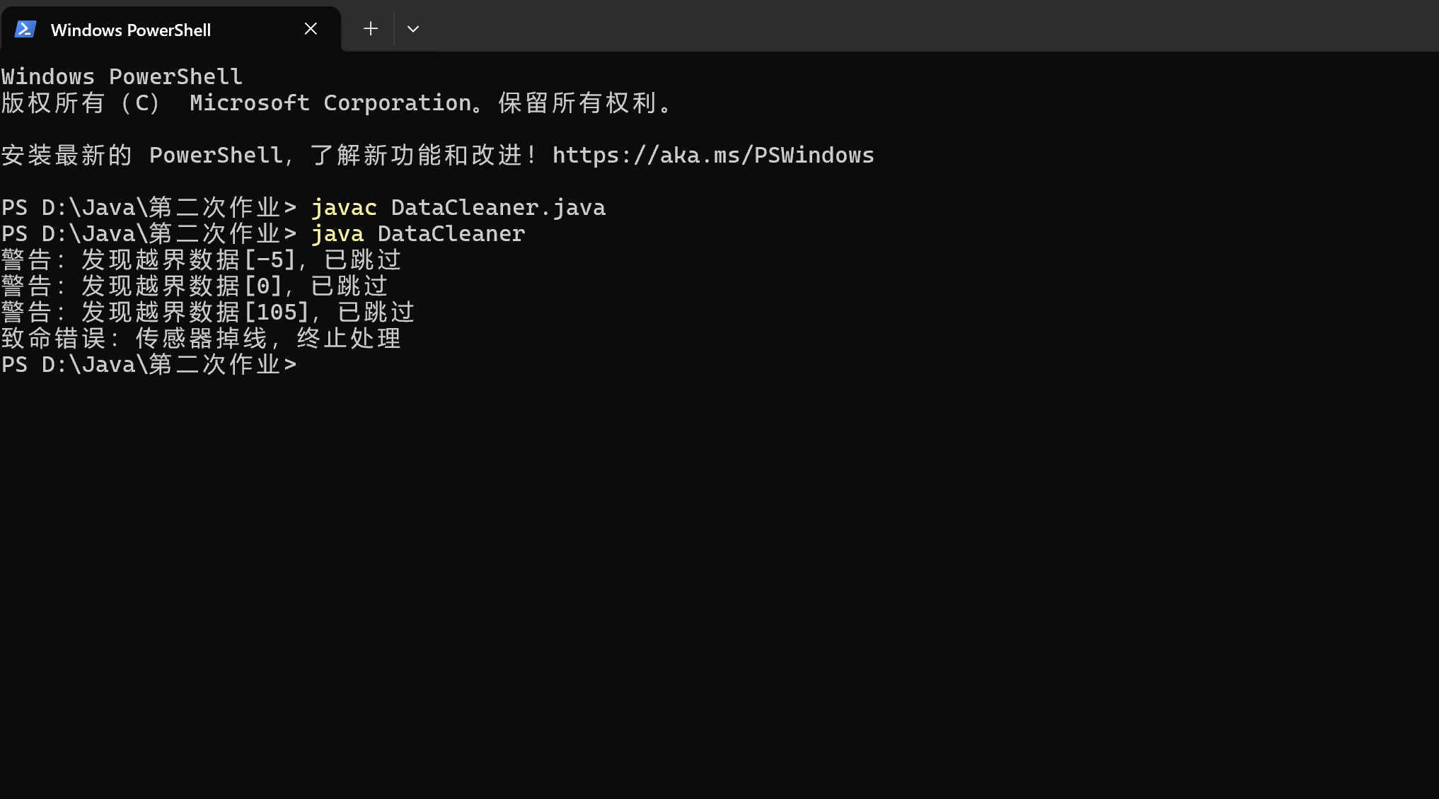Click the DataCleaner argument after java
The width and height of the screenshot is (1439, 799).
[x=451, y=234]
